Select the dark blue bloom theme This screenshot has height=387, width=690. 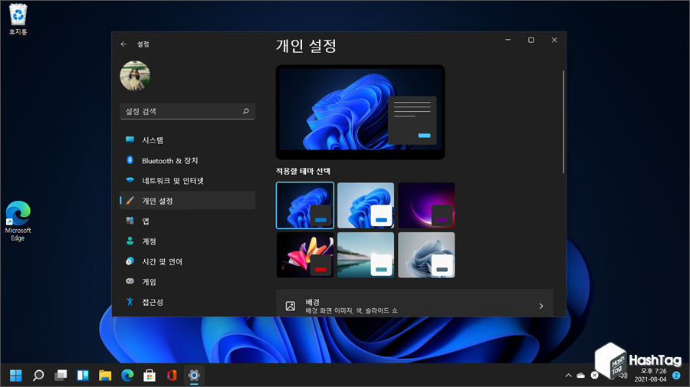(305, 205)
